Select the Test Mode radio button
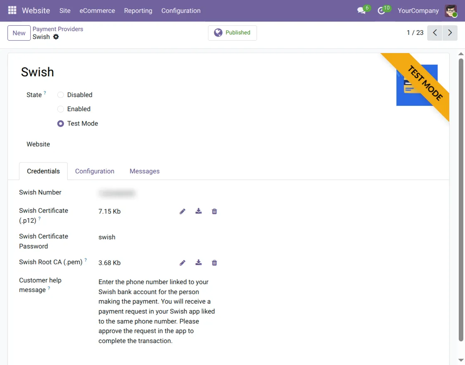This screenshot has width=465, height=365. (61, 124)
